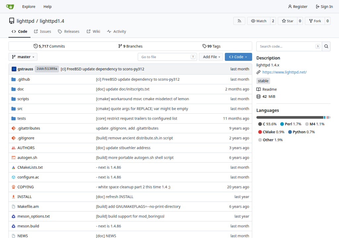This screenshot has width=339, height=238.
Task: Open the master branch dropdown
Action: pyautogui.click(x=23, y=57)
